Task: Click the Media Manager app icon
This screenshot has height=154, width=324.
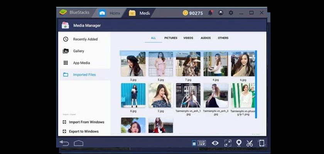Action: [65, 25]
